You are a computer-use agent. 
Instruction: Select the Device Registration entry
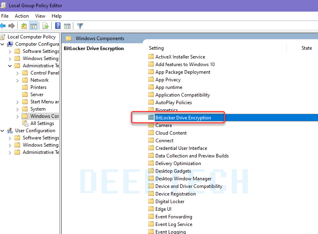pos(175,194)
